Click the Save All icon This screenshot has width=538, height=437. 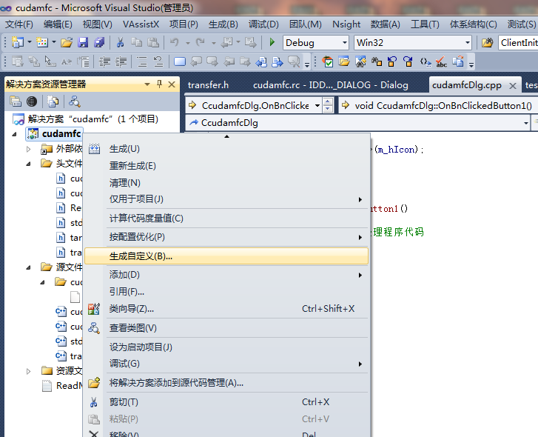pos(99,42)
